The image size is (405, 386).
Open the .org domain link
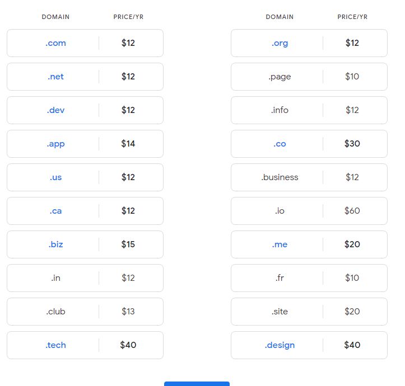coord(280,43)
